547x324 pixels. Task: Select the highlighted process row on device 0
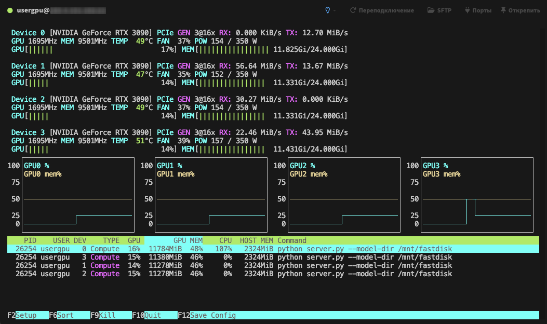(273, 249)
